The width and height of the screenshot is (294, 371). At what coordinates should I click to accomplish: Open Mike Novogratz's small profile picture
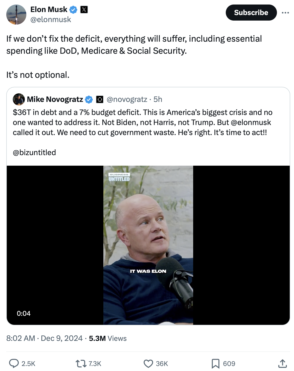click(19, 99)
